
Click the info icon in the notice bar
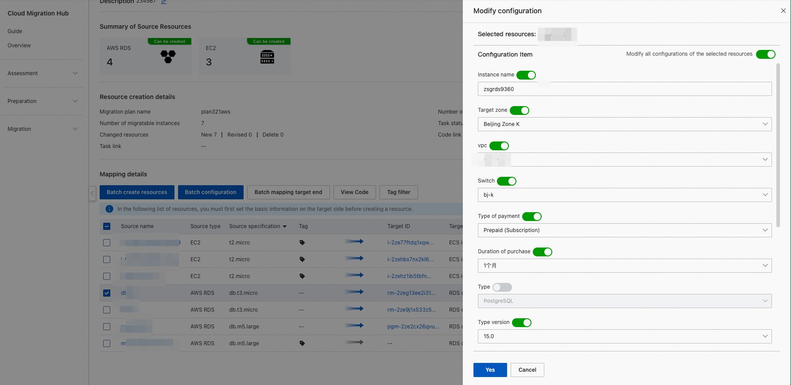coord(109,209)
